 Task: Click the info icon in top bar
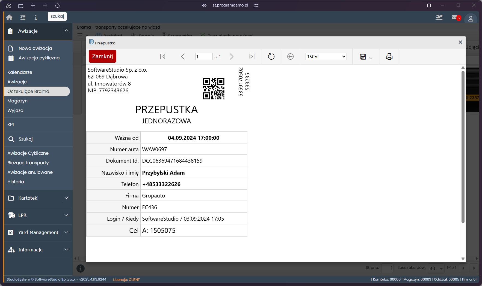click(x=36, y=17)
